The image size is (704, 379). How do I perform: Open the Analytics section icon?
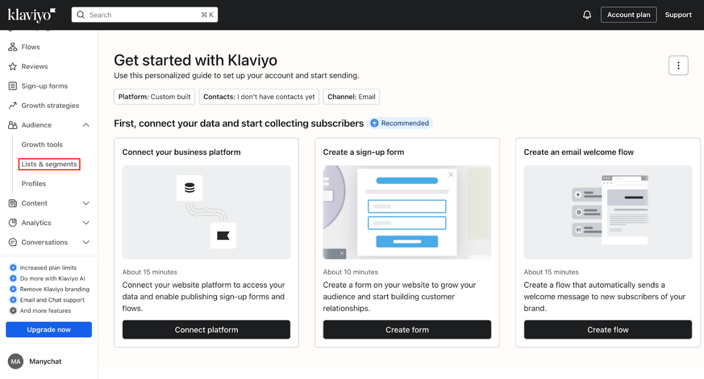pos(12,223)
